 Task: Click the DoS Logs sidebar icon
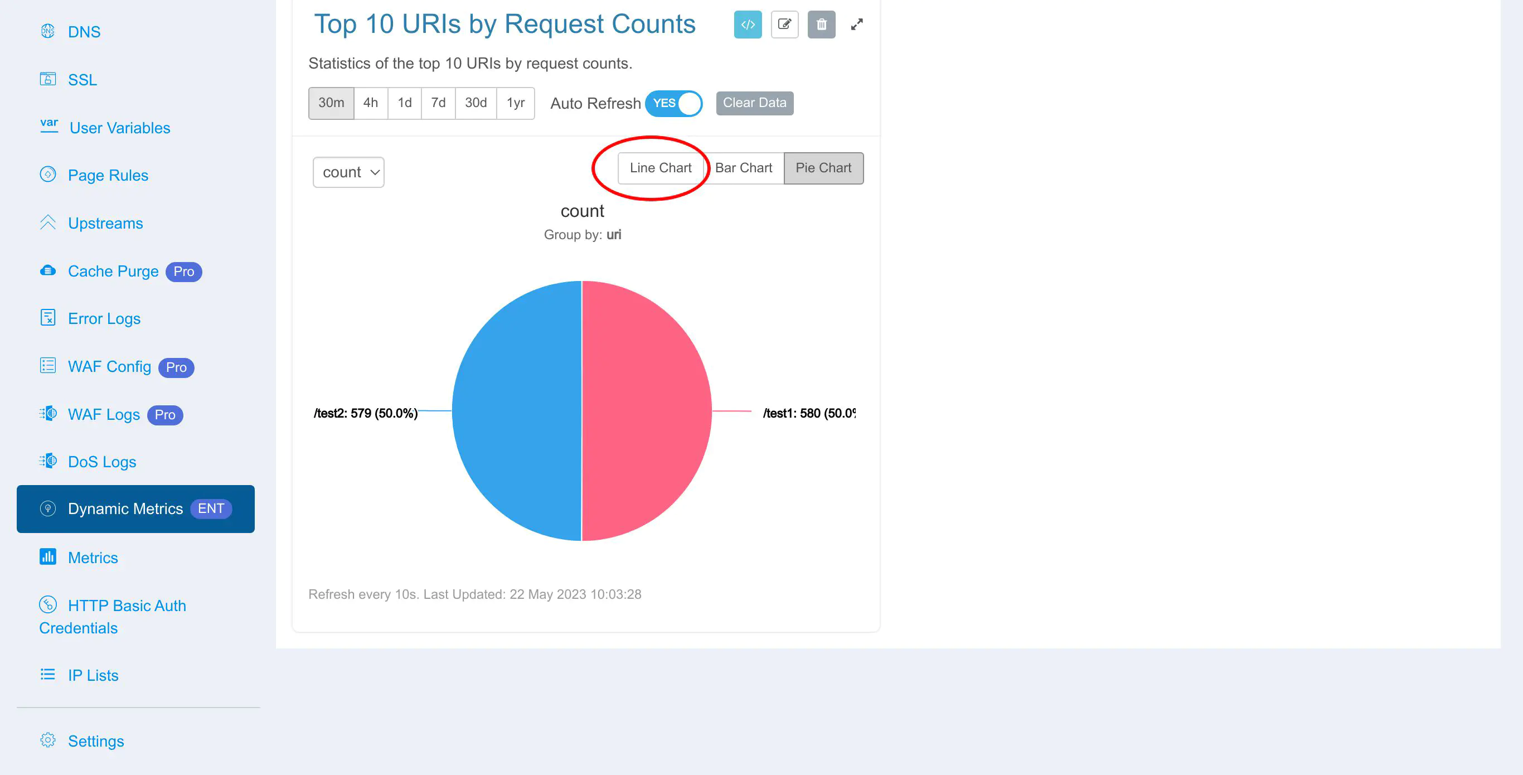click(x=46, y=461)
